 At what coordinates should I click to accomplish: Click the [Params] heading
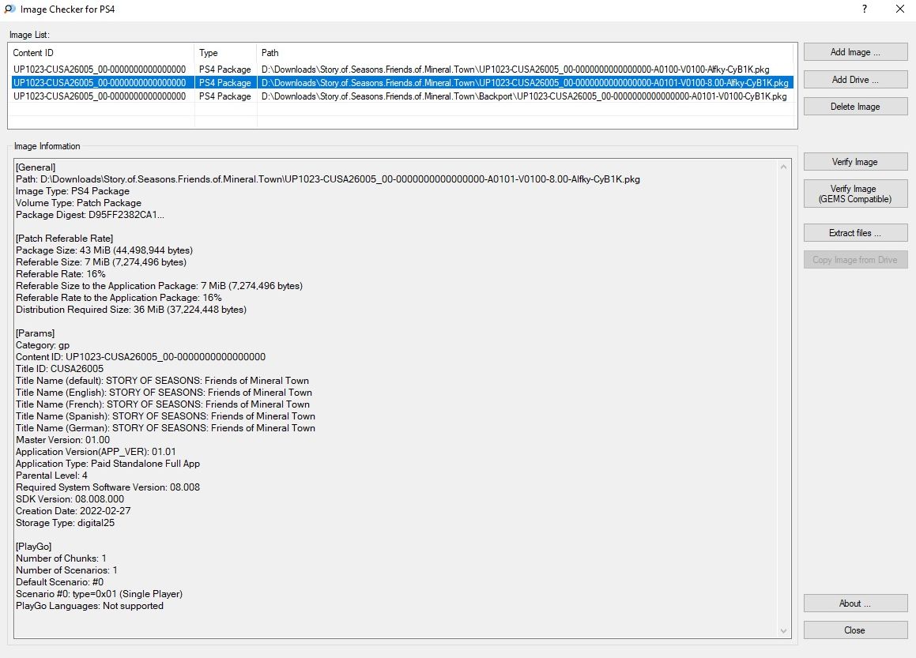tap(35, 333)
